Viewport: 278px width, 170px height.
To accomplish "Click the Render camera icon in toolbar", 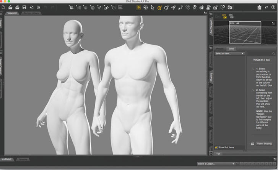I will point(230,7).
